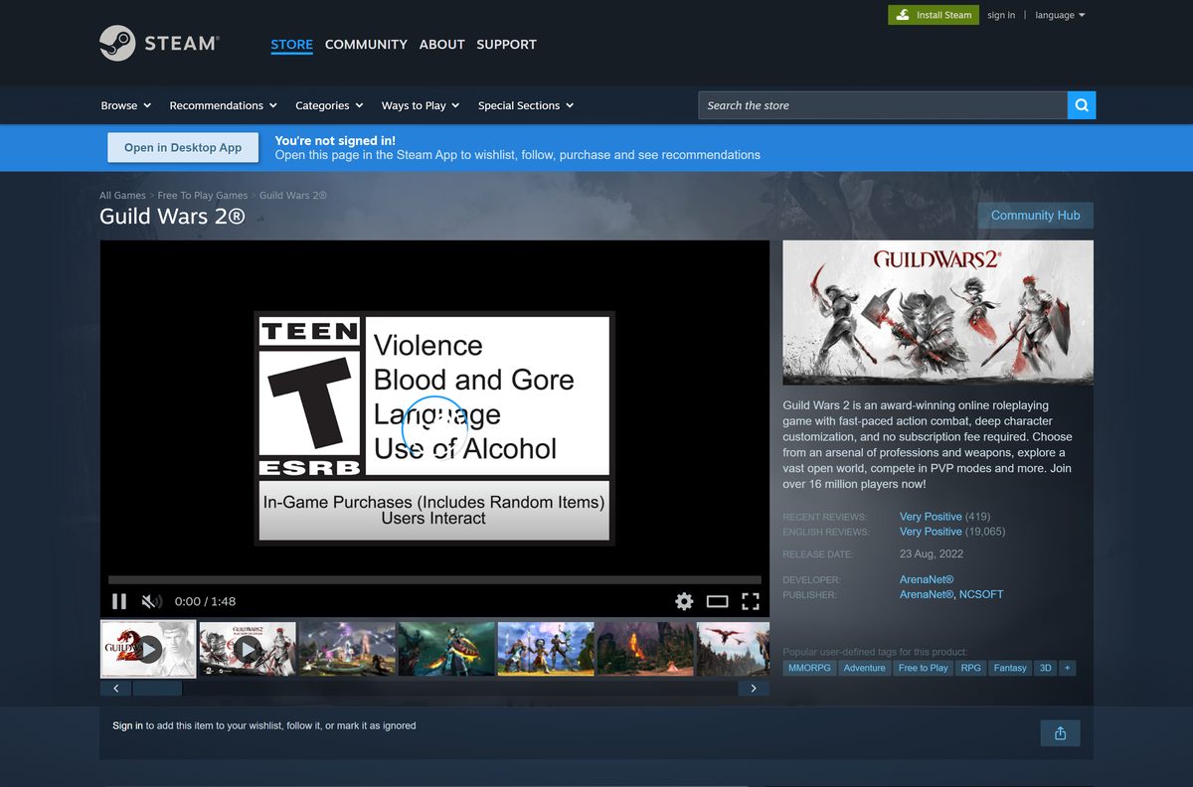This screenshot has height=787, width=1193.
Task: Open recent reviews Very Positive link
Action: pyautogui.click(x=931, y=517)
